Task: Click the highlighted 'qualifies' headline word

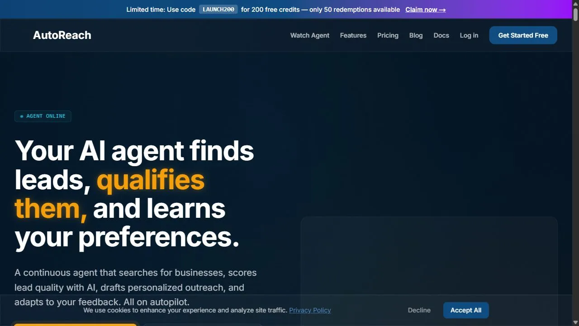Action: (x=151, y=180)
